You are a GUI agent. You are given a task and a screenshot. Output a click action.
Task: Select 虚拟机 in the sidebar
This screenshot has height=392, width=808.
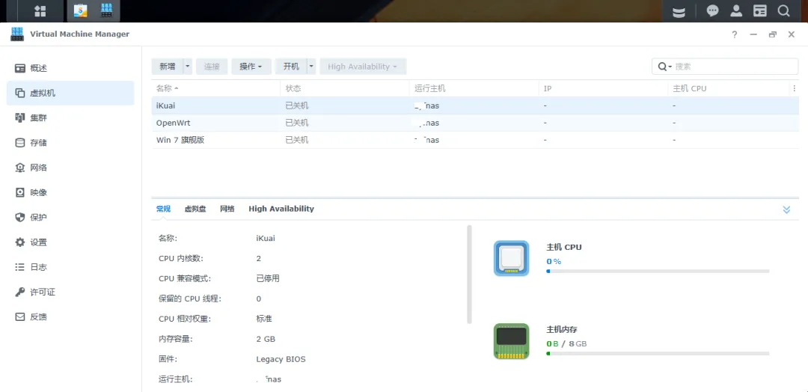(x=70, y=94)
